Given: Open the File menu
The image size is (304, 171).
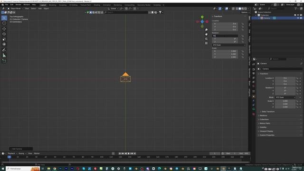Looking at the screenshot, I should click(7, 5).
